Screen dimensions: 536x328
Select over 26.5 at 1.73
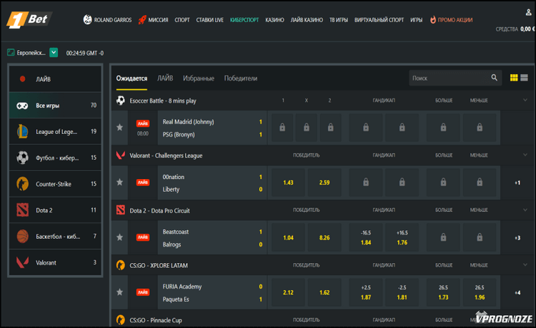(x=443, y=292)
